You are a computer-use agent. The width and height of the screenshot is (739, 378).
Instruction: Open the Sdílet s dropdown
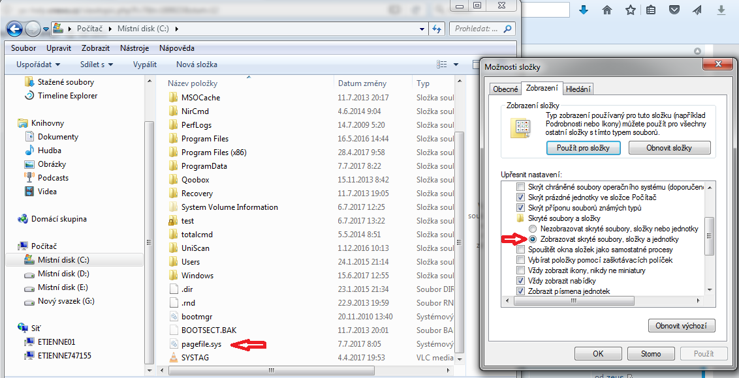[x=97, y=65]
